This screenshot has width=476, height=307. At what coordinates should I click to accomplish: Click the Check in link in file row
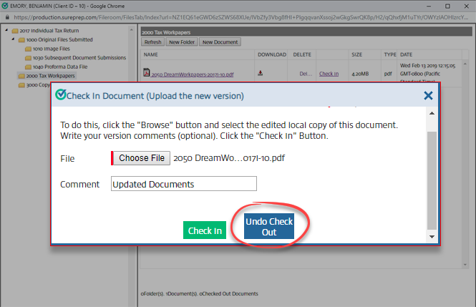[329, 73]
